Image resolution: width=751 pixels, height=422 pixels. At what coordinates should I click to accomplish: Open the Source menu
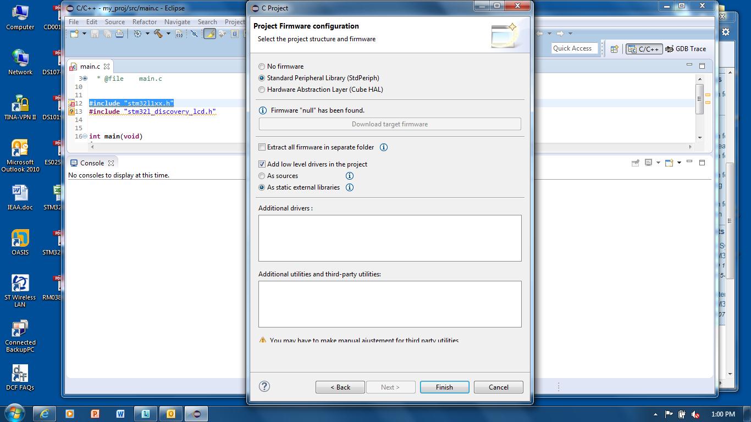coord(115,22)
